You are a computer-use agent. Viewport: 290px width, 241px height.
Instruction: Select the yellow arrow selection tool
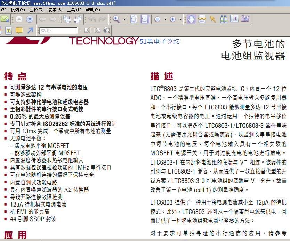213,19
